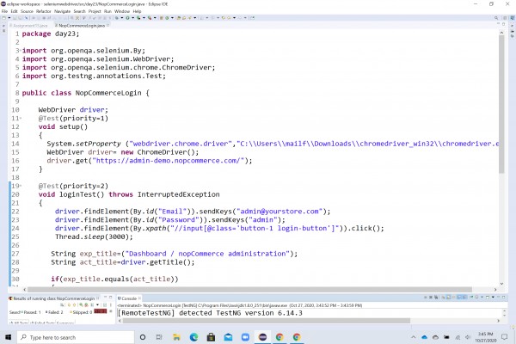Screen dimensions: 516x344
Task: Show hidden system tray icons chevron
Action: point(414,337)
